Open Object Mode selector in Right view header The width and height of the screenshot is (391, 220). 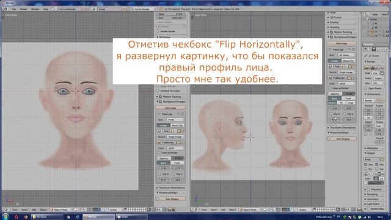(x=250, y=210)
